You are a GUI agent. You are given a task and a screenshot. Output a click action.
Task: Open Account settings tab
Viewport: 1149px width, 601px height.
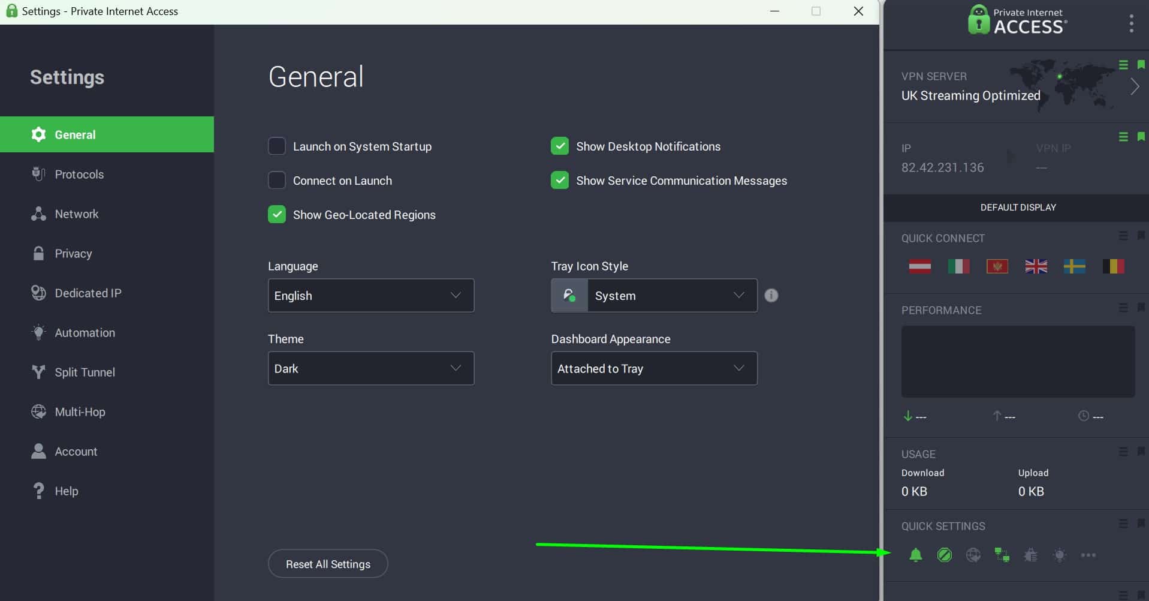coord(107,451)
